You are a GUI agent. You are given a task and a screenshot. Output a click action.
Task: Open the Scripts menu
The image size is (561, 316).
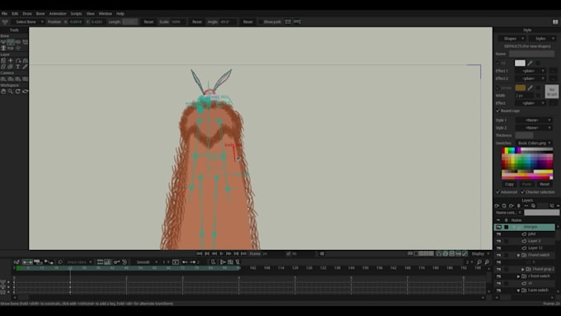coord(76,13)
